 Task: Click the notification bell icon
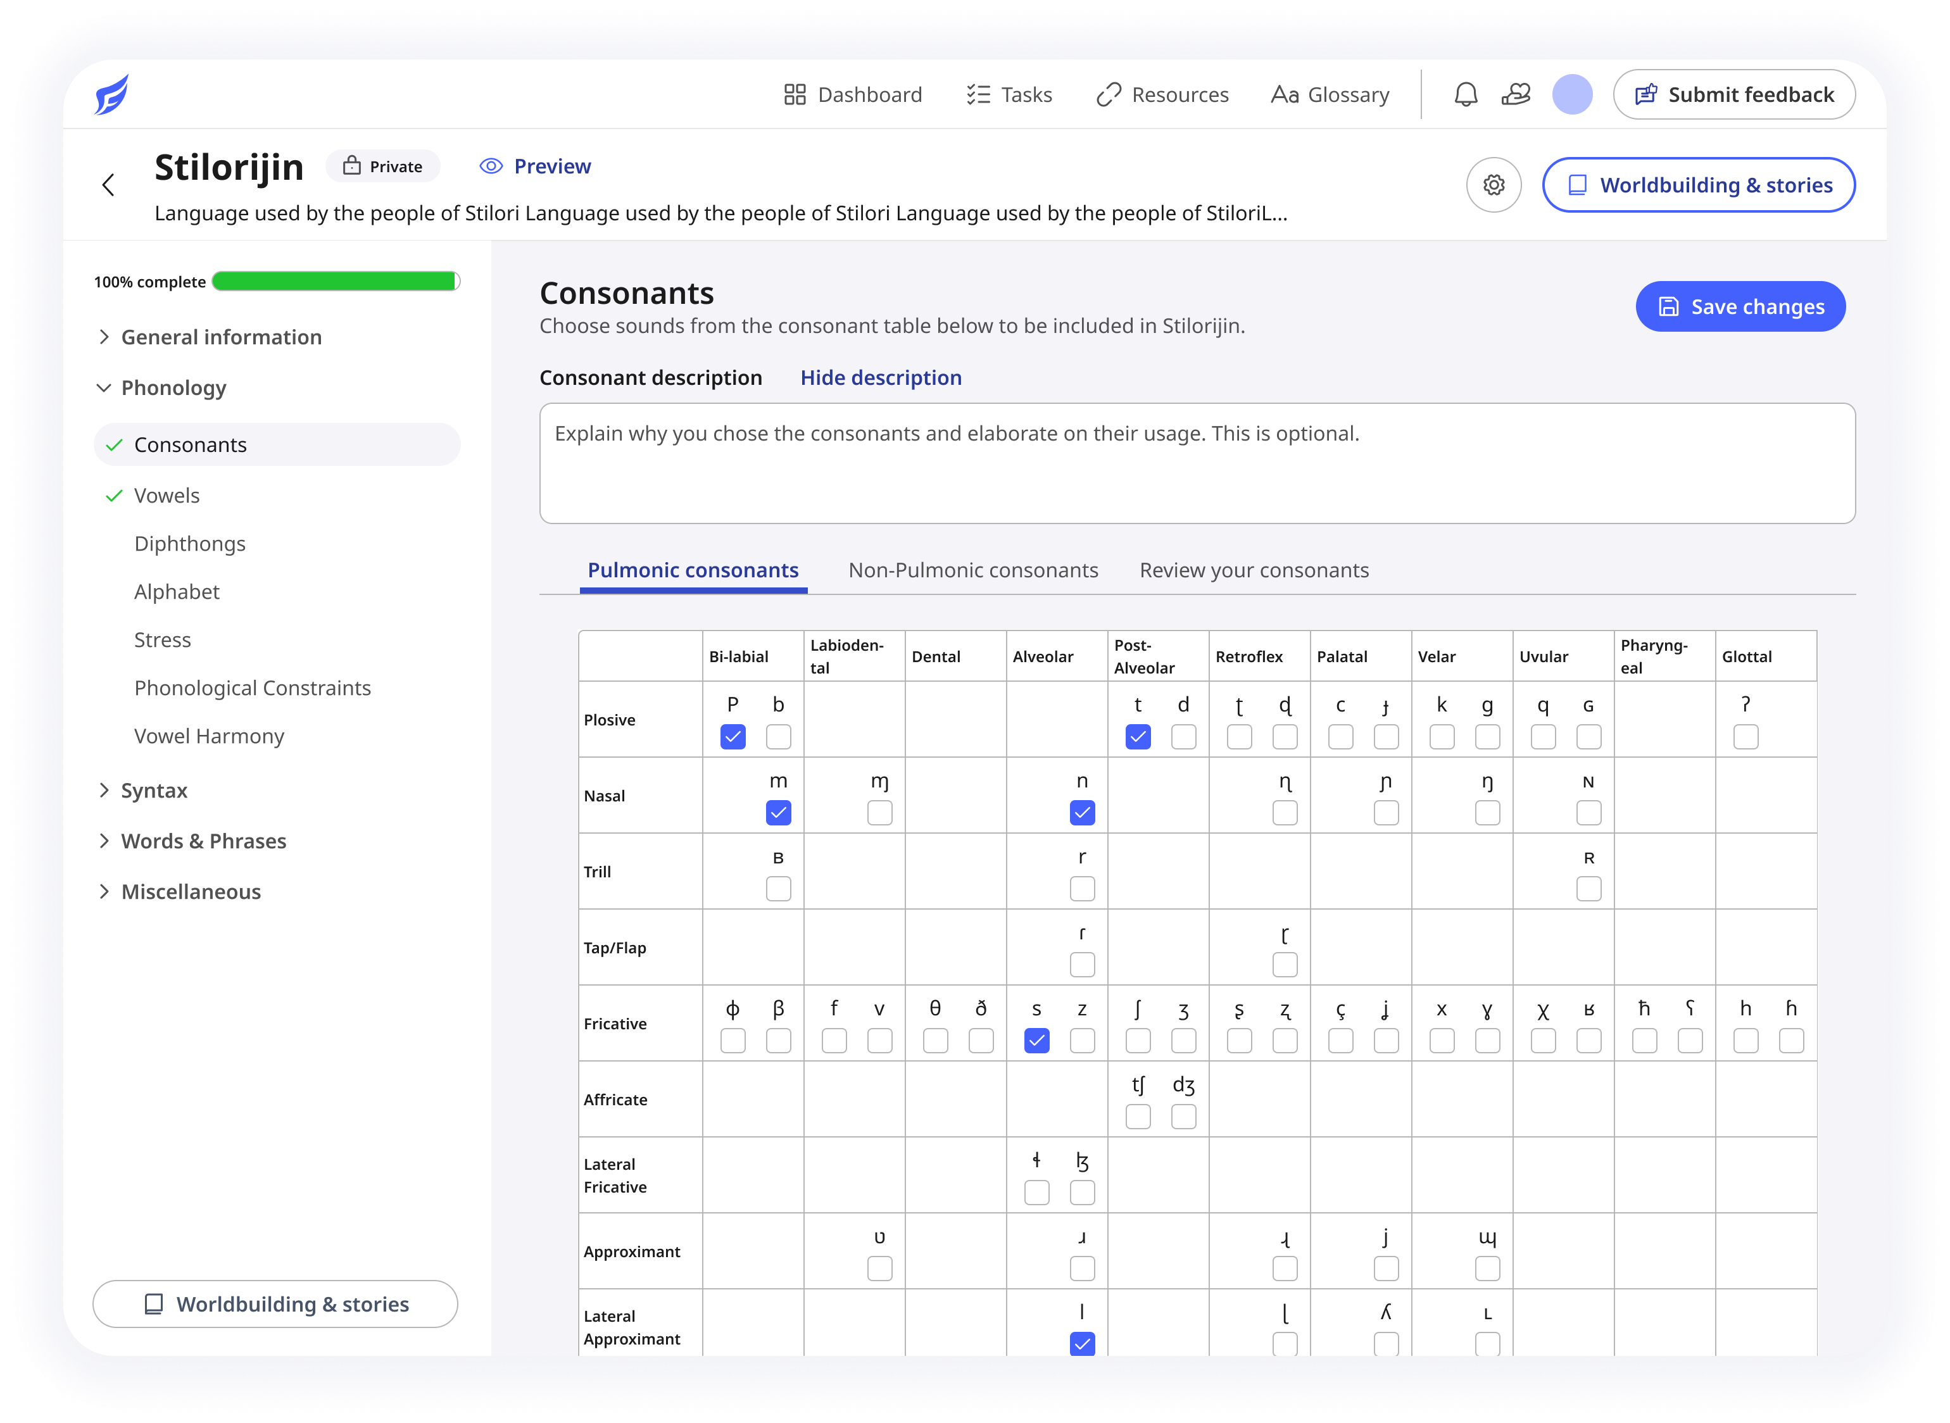tap(1465, 94)
